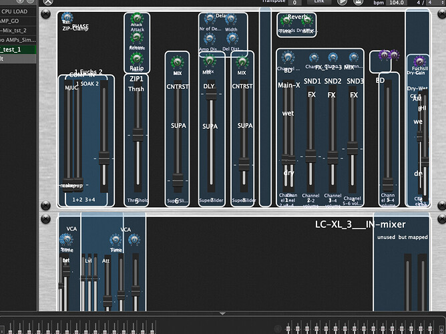
Task: Click the blue knob above SND3
Action: (x=354, y=57)
